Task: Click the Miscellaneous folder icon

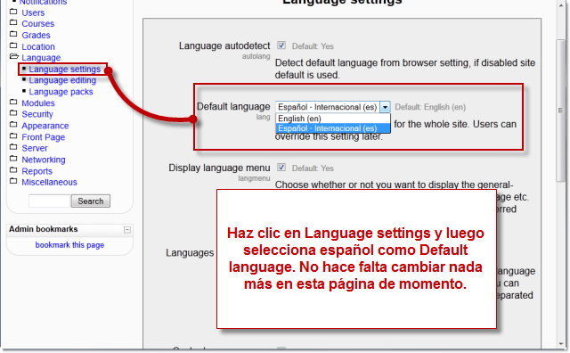Action: [x=13, y=181]
